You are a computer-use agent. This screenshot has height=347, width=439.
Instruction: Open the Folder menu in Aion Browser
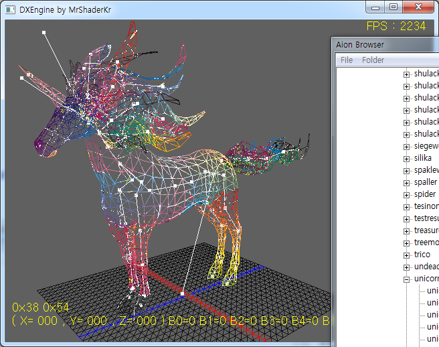[373, 60]
